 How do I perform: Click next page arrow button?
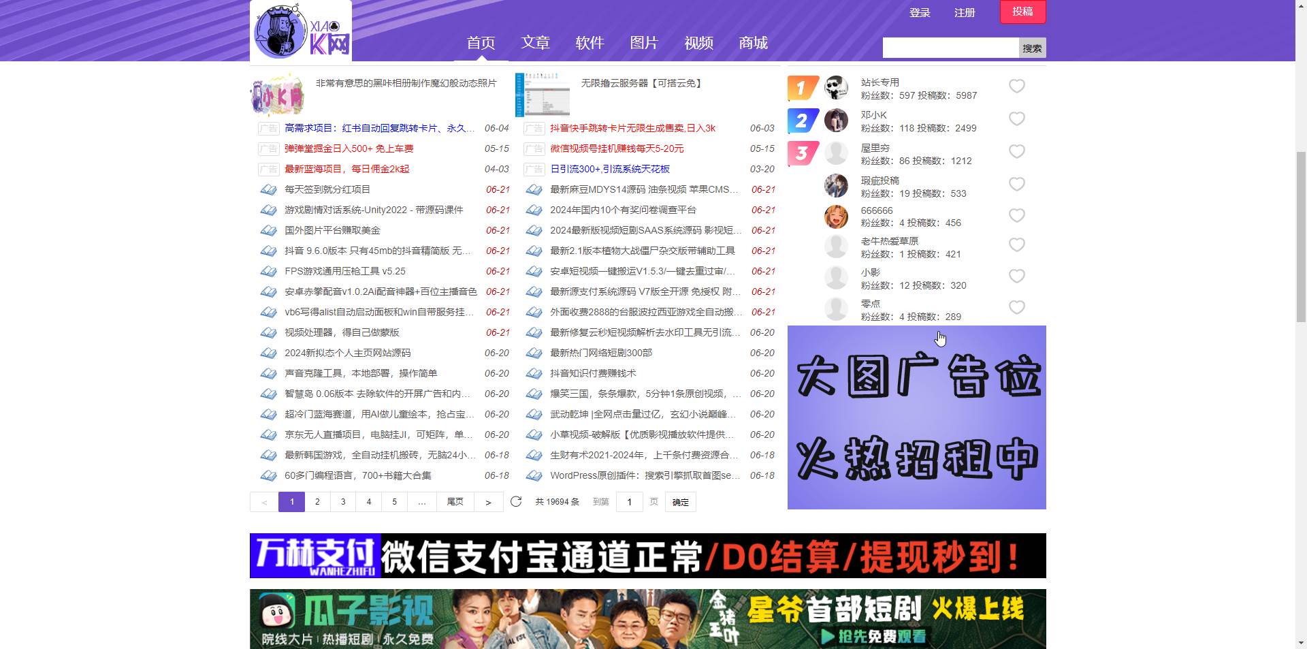coord(488,502)
